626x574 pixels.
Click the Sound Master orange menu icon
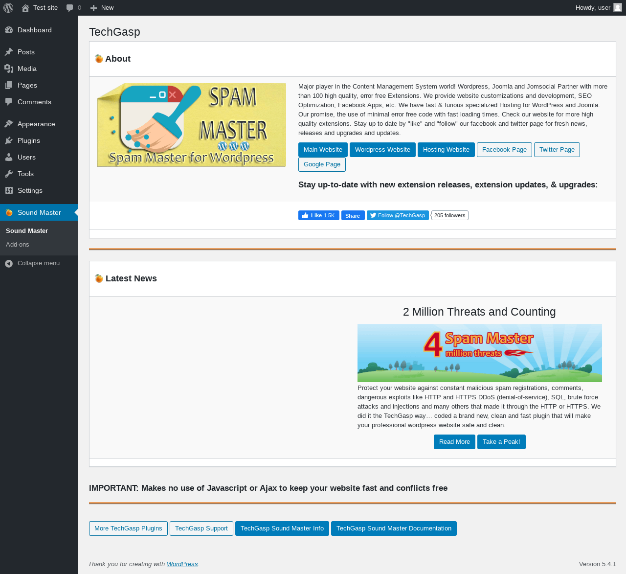click(9, 212)
